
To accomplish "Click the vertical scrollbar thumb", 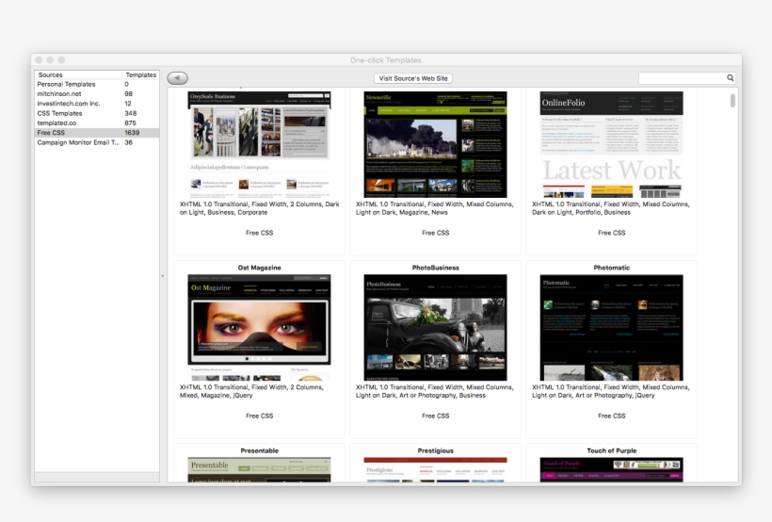I will coord(732,101).
